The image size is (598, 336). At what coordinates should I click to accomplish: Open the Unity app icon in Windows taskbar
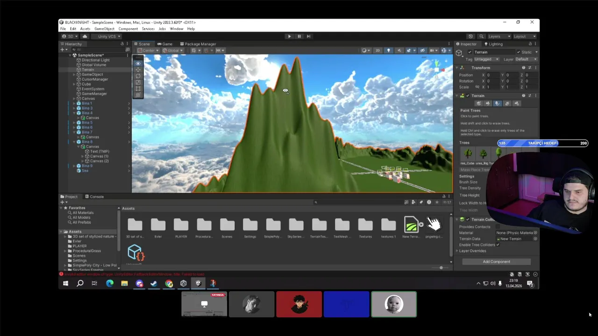coord(198,283)
